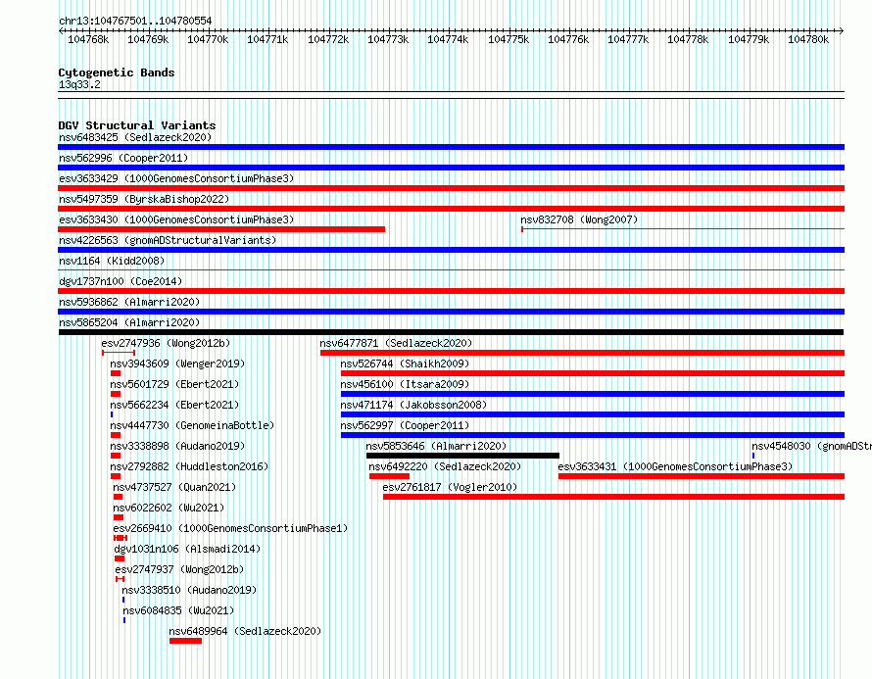Select the nsv562997 (Cooper2011) label

pyautogui.click(x=405, y=425)
